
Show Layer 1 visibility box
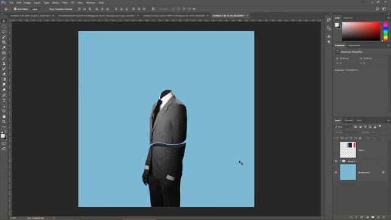coord(336,150)
